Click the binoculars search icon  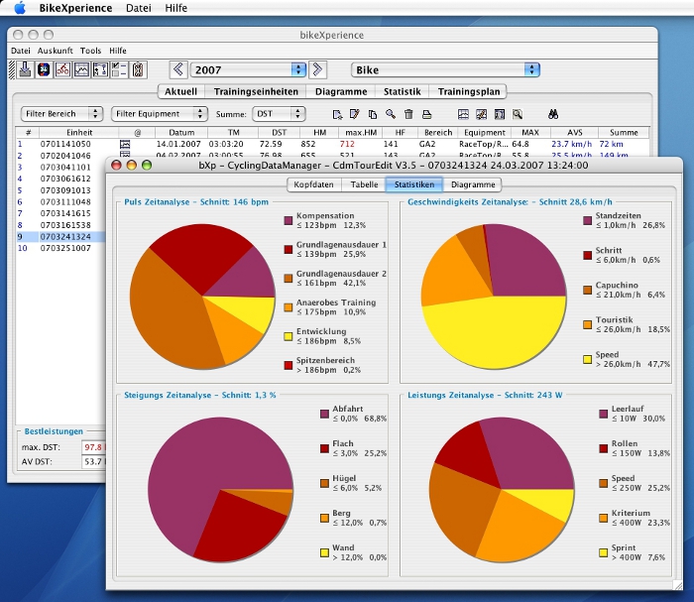point(553,114)
